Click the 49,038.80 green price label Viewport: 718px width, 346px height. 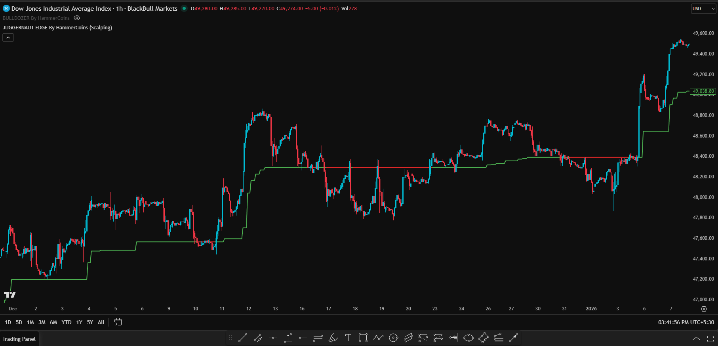pyautogui.click(x=703, y=91)
